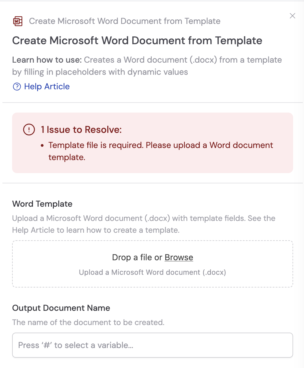Screen dimensions: 304x368
Task: Click Browse to upload a template file
Action: click(x=179, y=257)
